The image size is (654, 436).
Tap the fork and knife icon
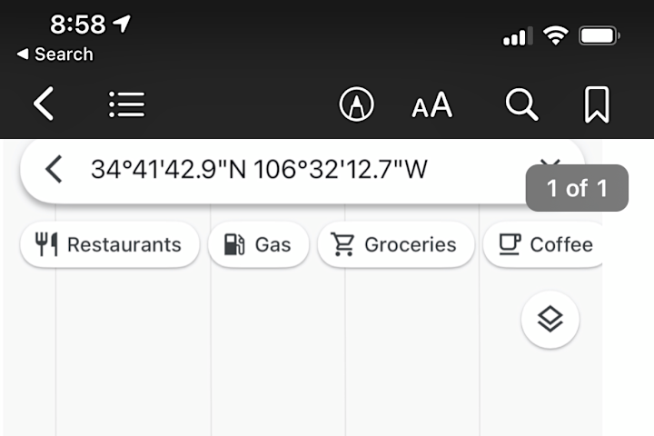pos(46,244)
